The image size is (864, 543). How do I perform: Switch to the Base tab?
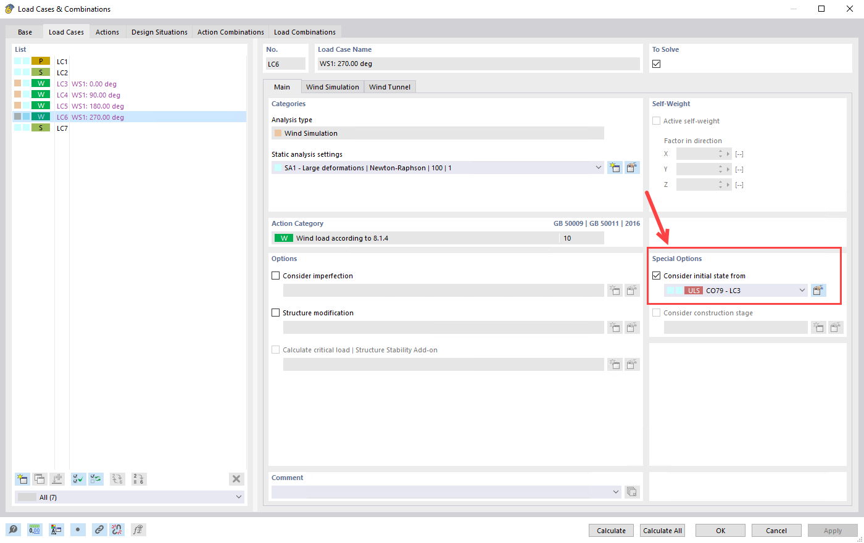pos(25,32)
